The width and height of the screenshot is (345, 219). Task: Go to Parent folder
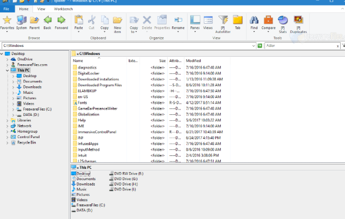tap(34, 20)
